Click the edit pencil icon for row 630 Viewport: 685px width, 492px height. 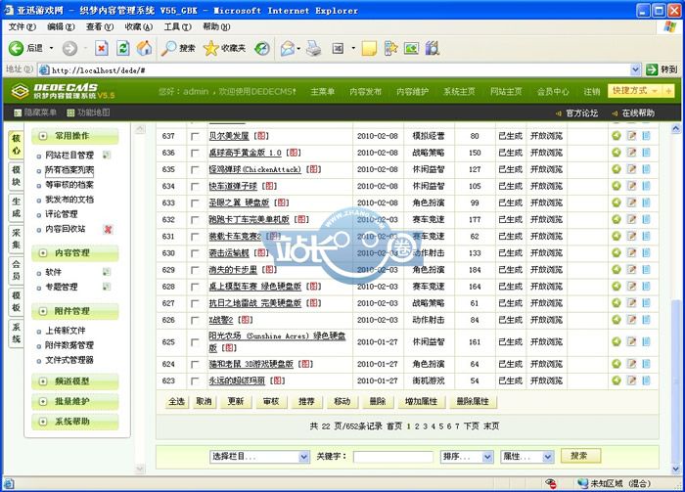[631, 252]
